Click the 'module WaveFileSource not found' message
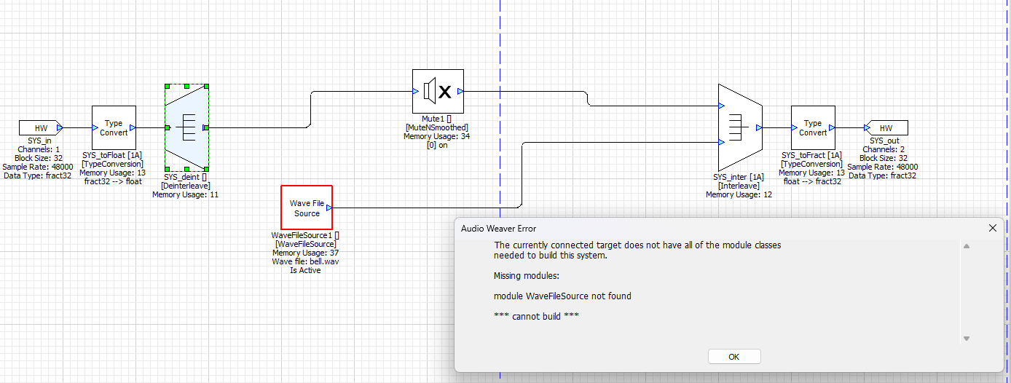 pos(562,296)
